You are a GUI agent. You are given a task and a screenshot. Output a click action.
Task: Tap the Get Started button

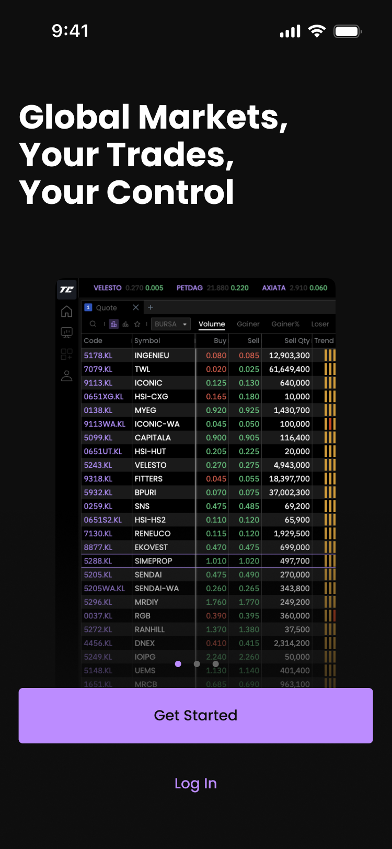[x=196, y=715]
